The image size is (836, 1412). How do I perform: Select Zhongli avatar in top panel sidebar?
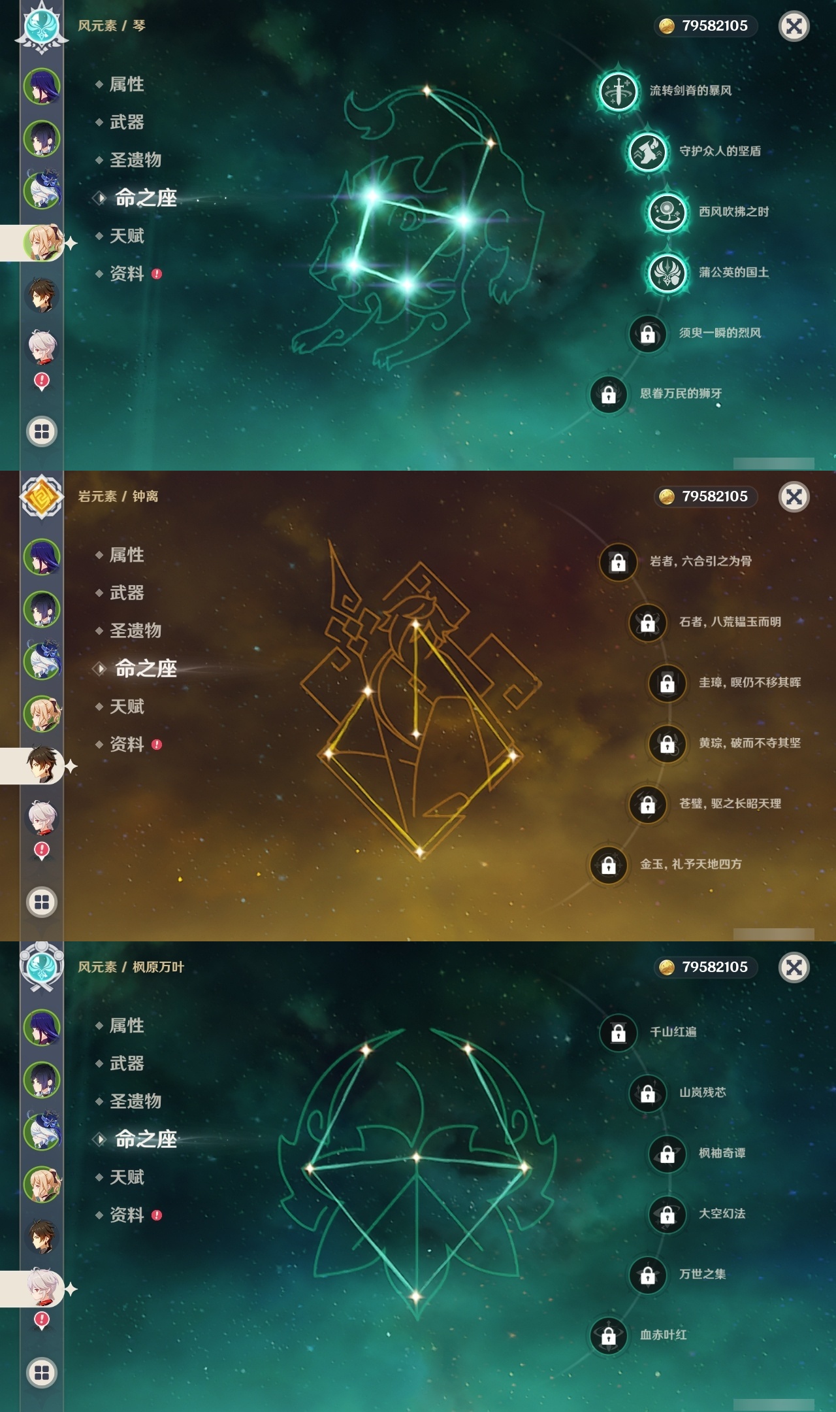click(42, 295)
